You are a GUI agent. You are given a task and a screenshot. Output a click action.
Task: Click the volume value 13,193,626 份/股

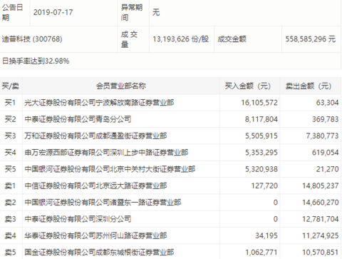181,39
